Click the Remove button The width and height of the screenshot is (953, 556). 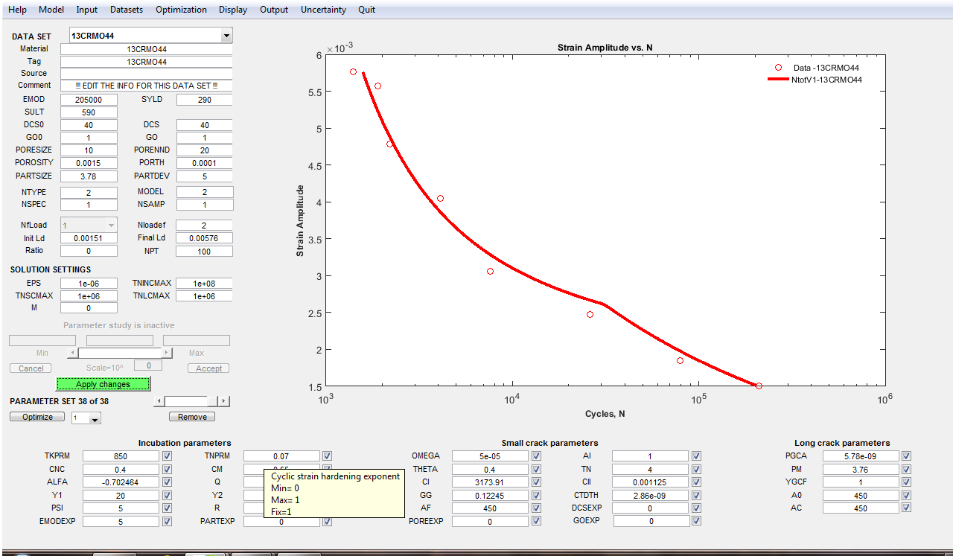click(192, 417)
